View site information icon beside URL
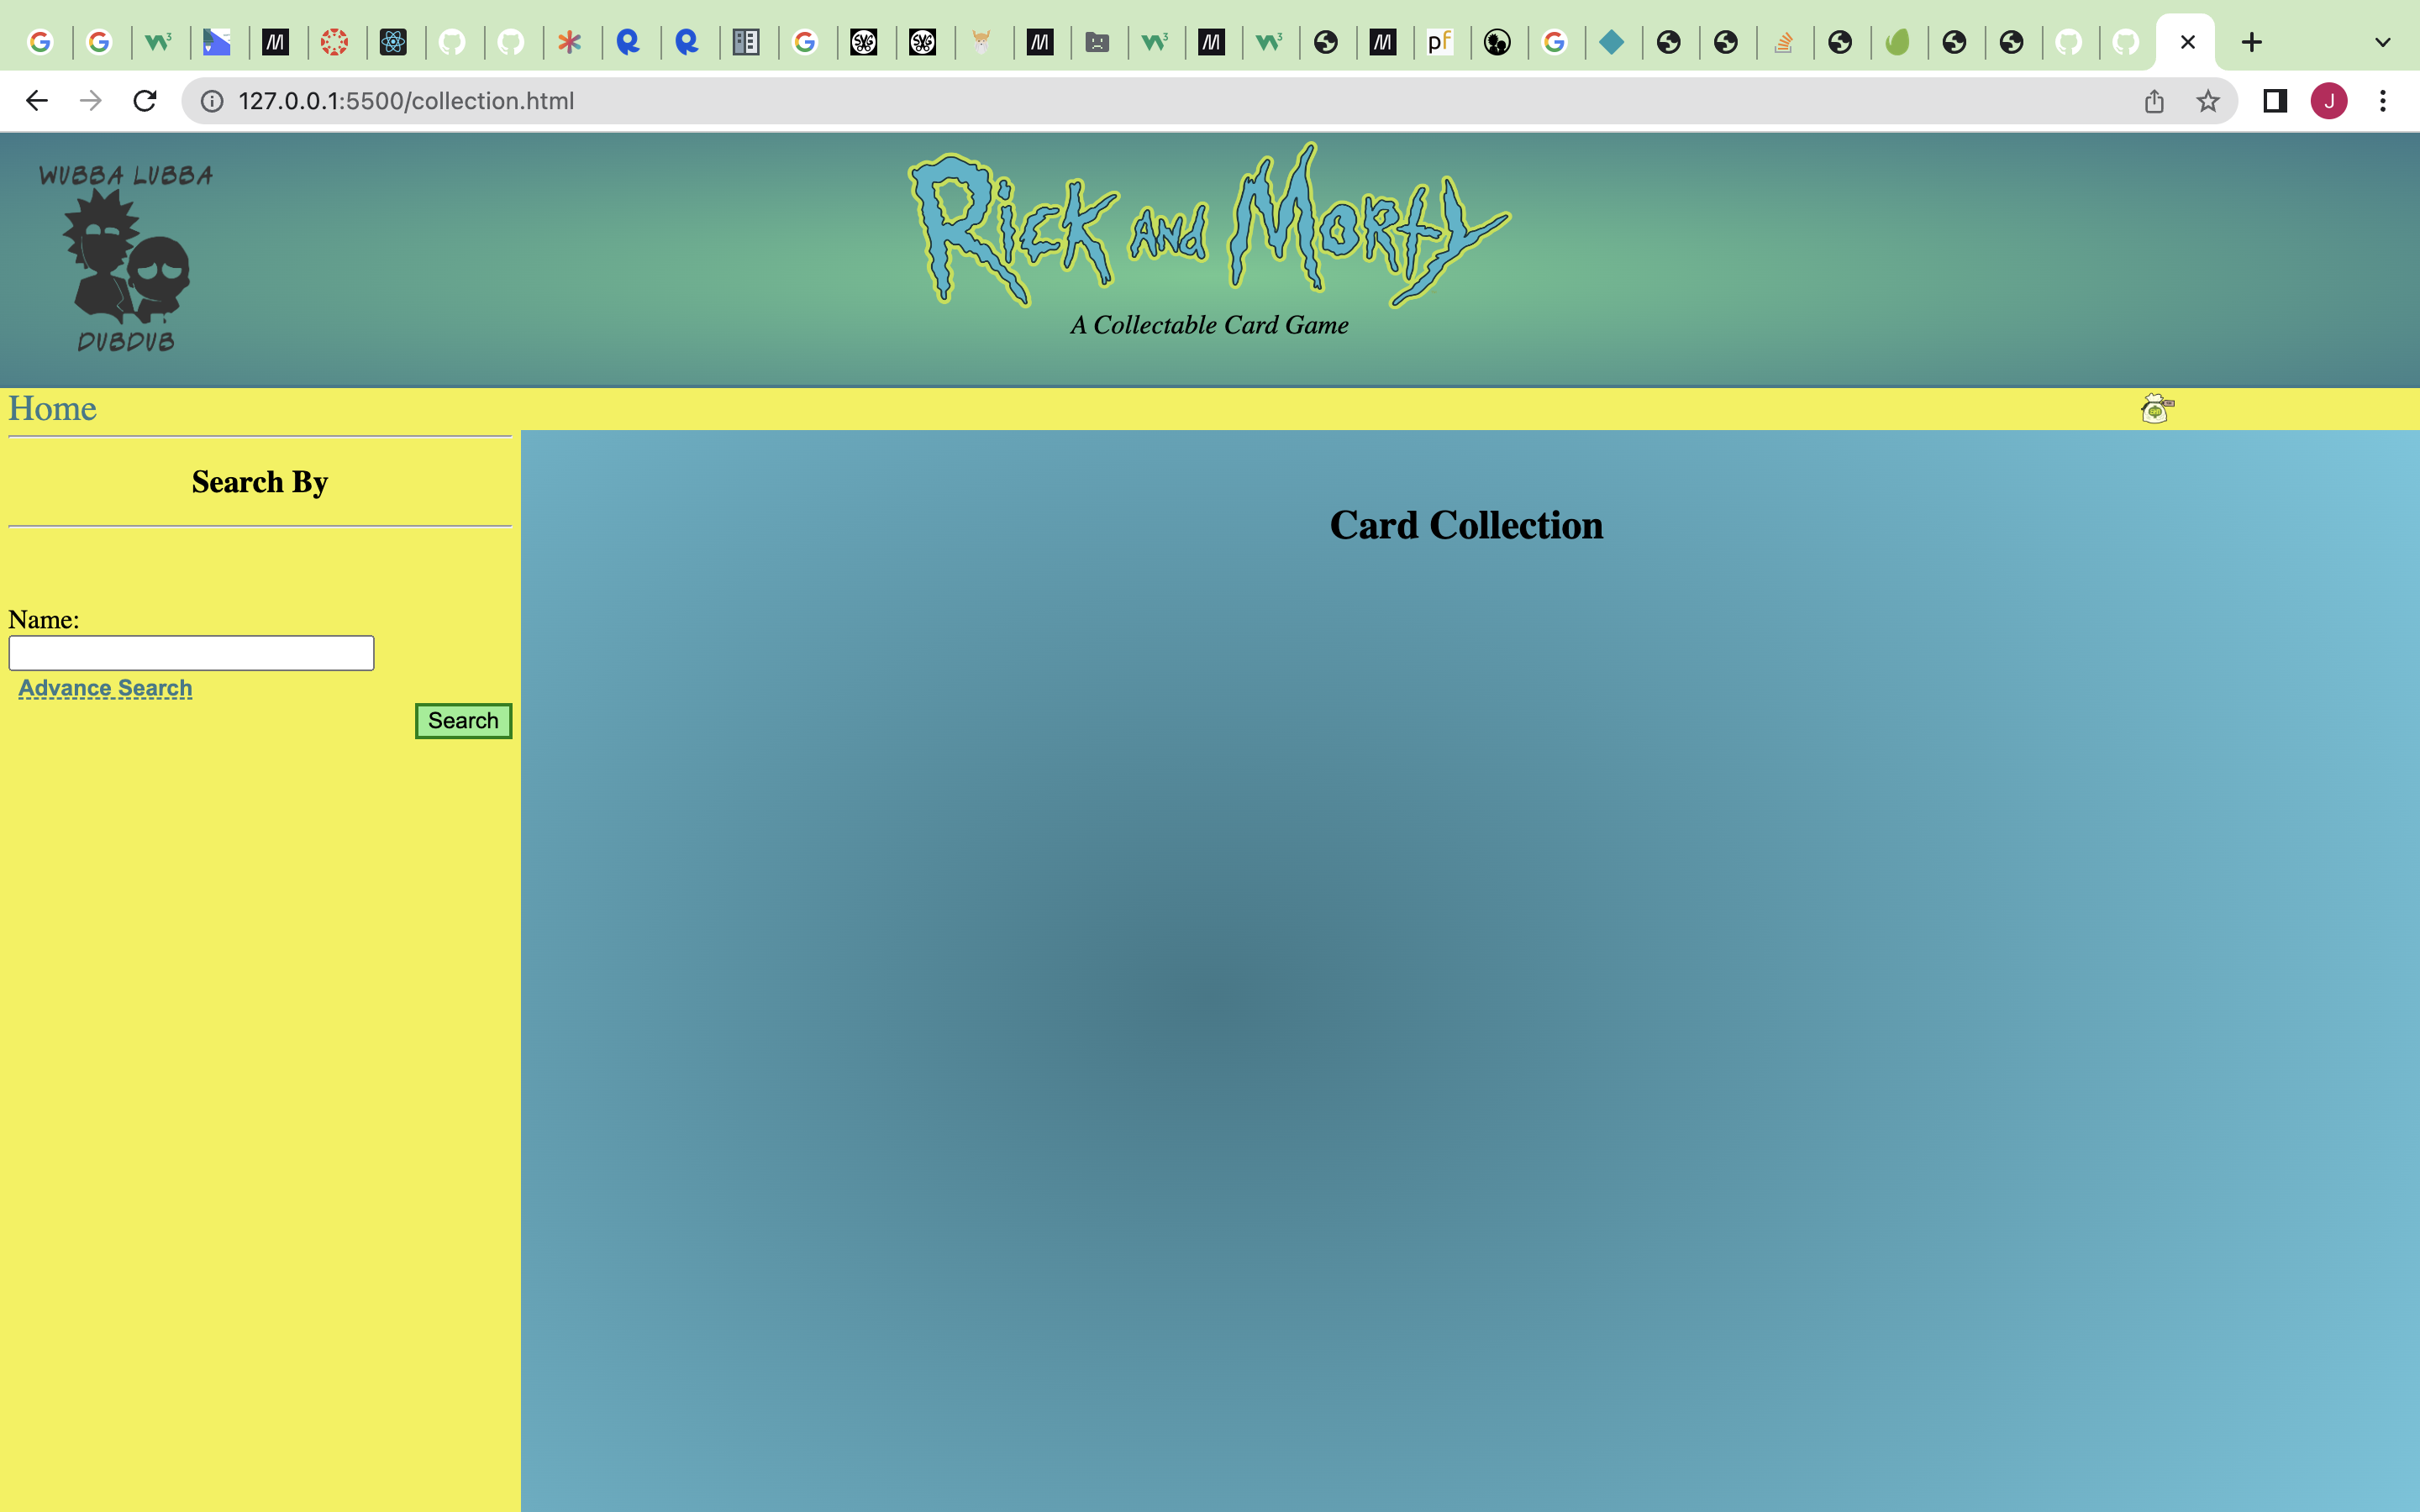 [212, 101]
